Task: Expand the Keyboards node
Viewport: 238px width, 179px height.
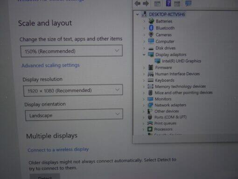Action: pos(144,80)
